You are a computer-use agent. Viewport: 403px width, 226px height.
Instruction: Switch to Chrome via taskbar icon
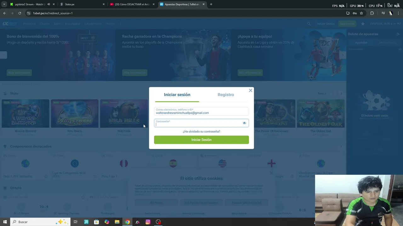(127, 222)
